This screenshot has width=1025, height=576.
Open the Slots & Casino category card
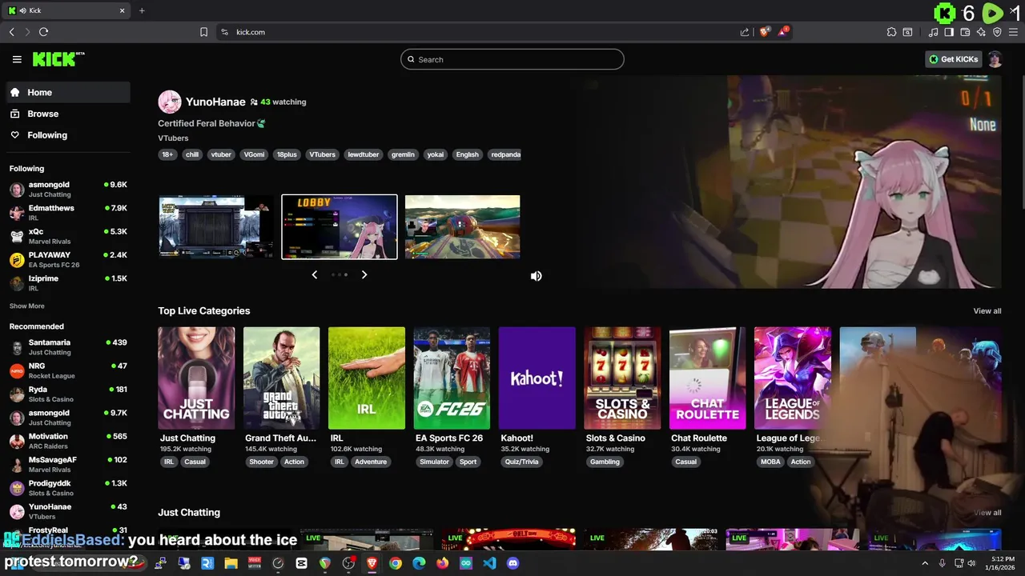[622, 378]
